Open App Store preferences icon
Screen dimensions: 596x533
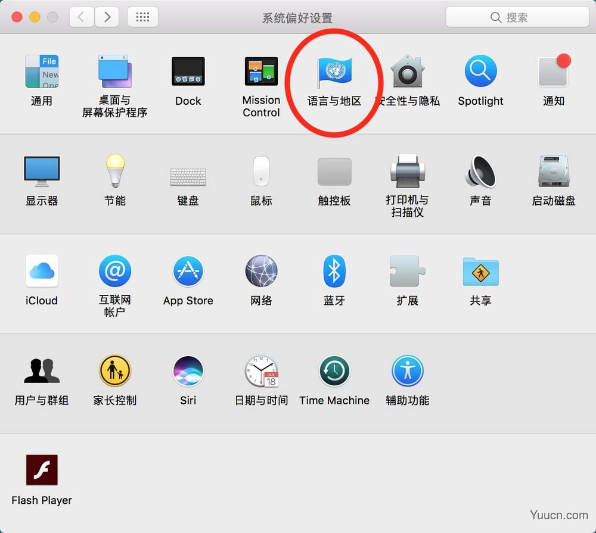(188, 271)
